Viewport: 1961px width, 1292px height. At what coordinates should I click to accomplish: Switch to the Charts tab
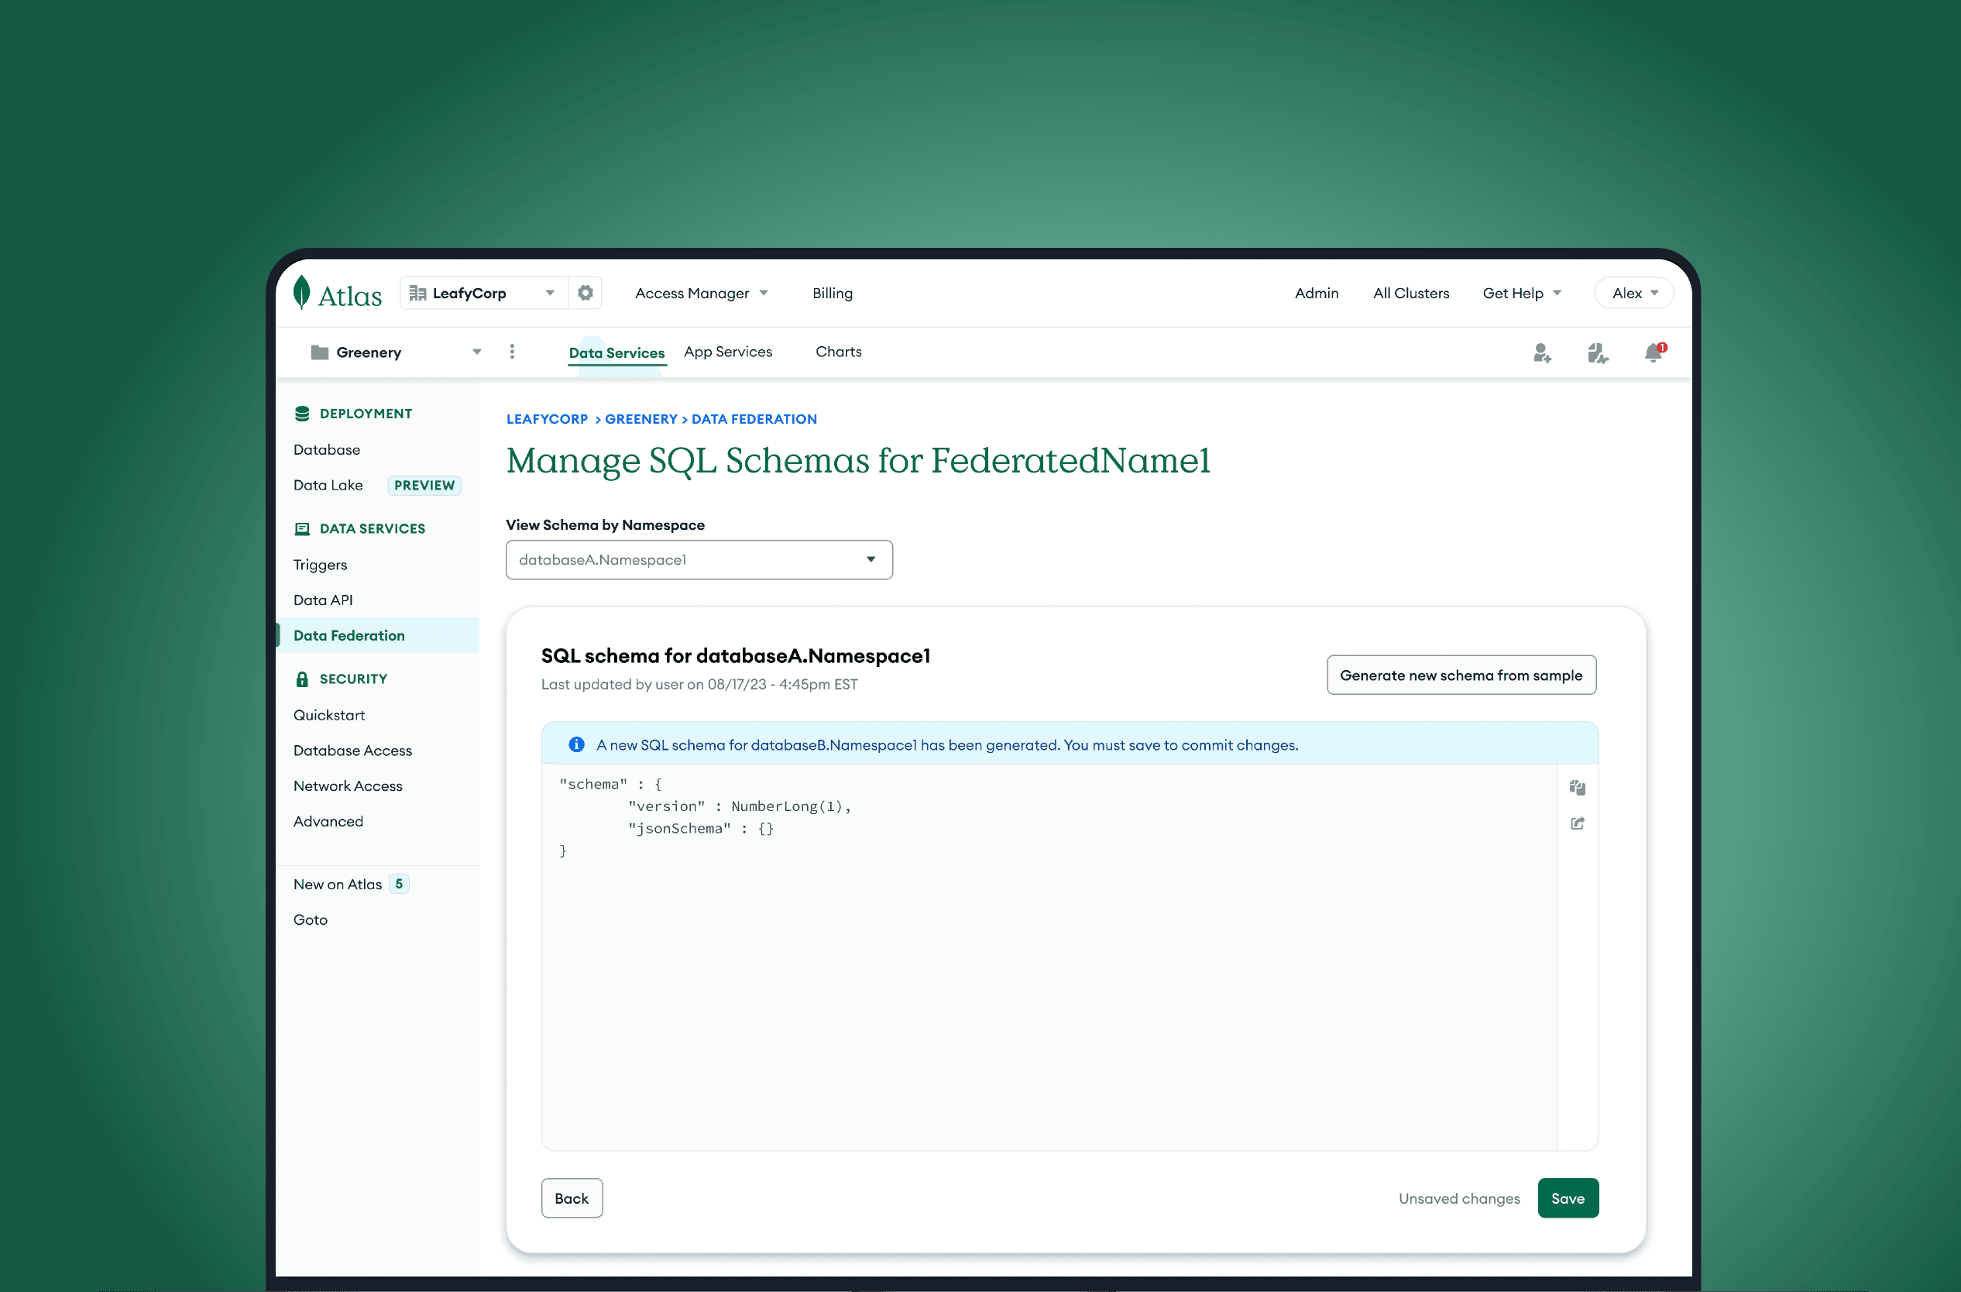[838, 352]
